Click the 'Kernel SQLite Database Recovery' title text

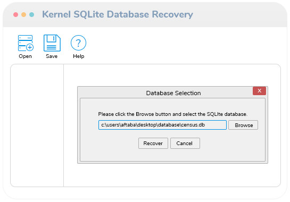(x=118, y=14)
